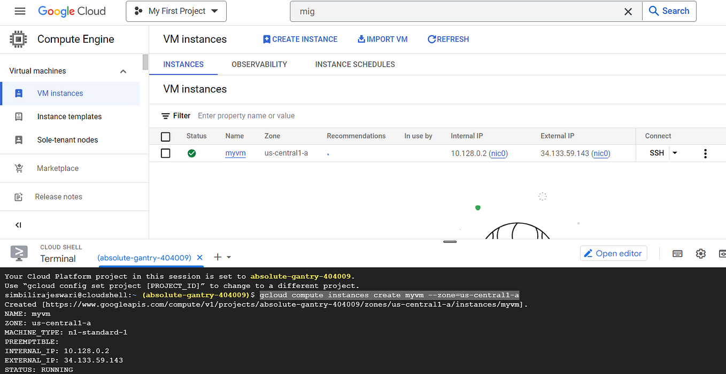Open more actions menu for myvm instance
Screen dimensions: 726x374
point(705,153)
